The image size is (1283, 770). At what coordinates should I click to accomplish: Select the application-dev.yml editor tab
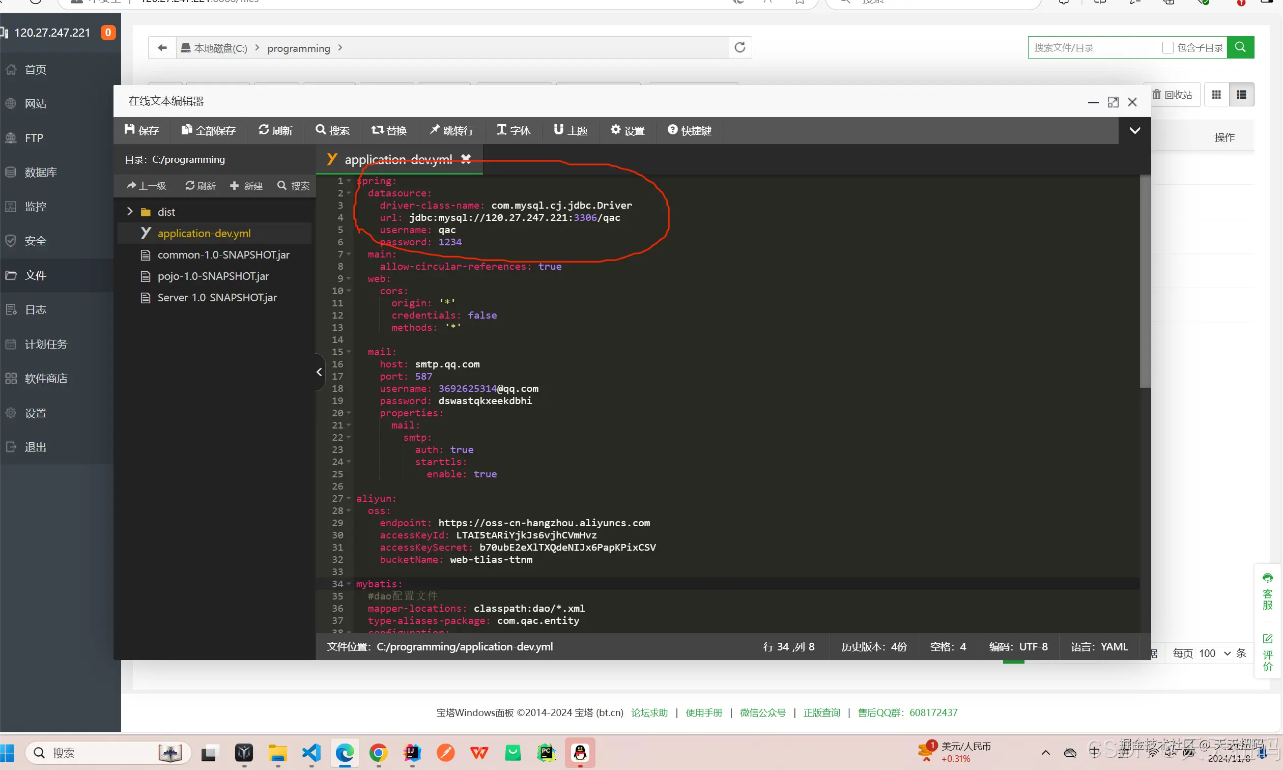click(x=398, y=159)
